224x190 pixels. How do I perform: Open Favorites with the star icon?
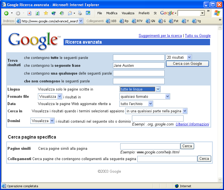[x=46, y=13]
